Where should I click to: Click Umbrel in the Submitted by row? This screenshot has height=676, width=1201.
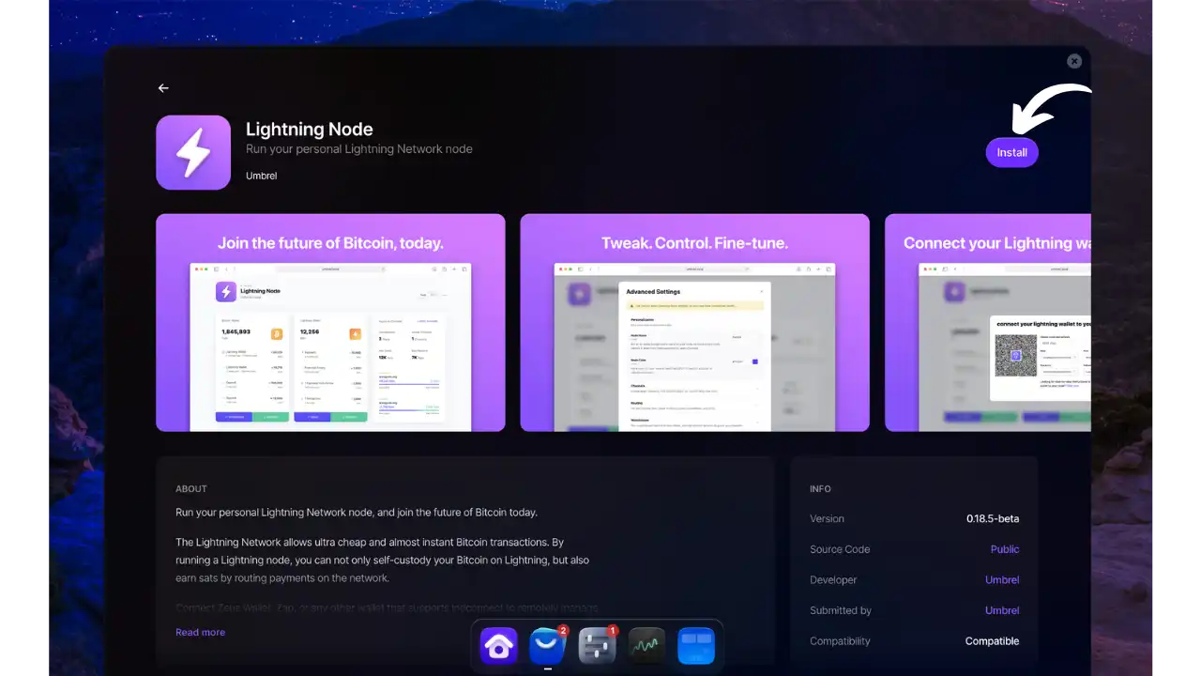(x=1002, y=610)
